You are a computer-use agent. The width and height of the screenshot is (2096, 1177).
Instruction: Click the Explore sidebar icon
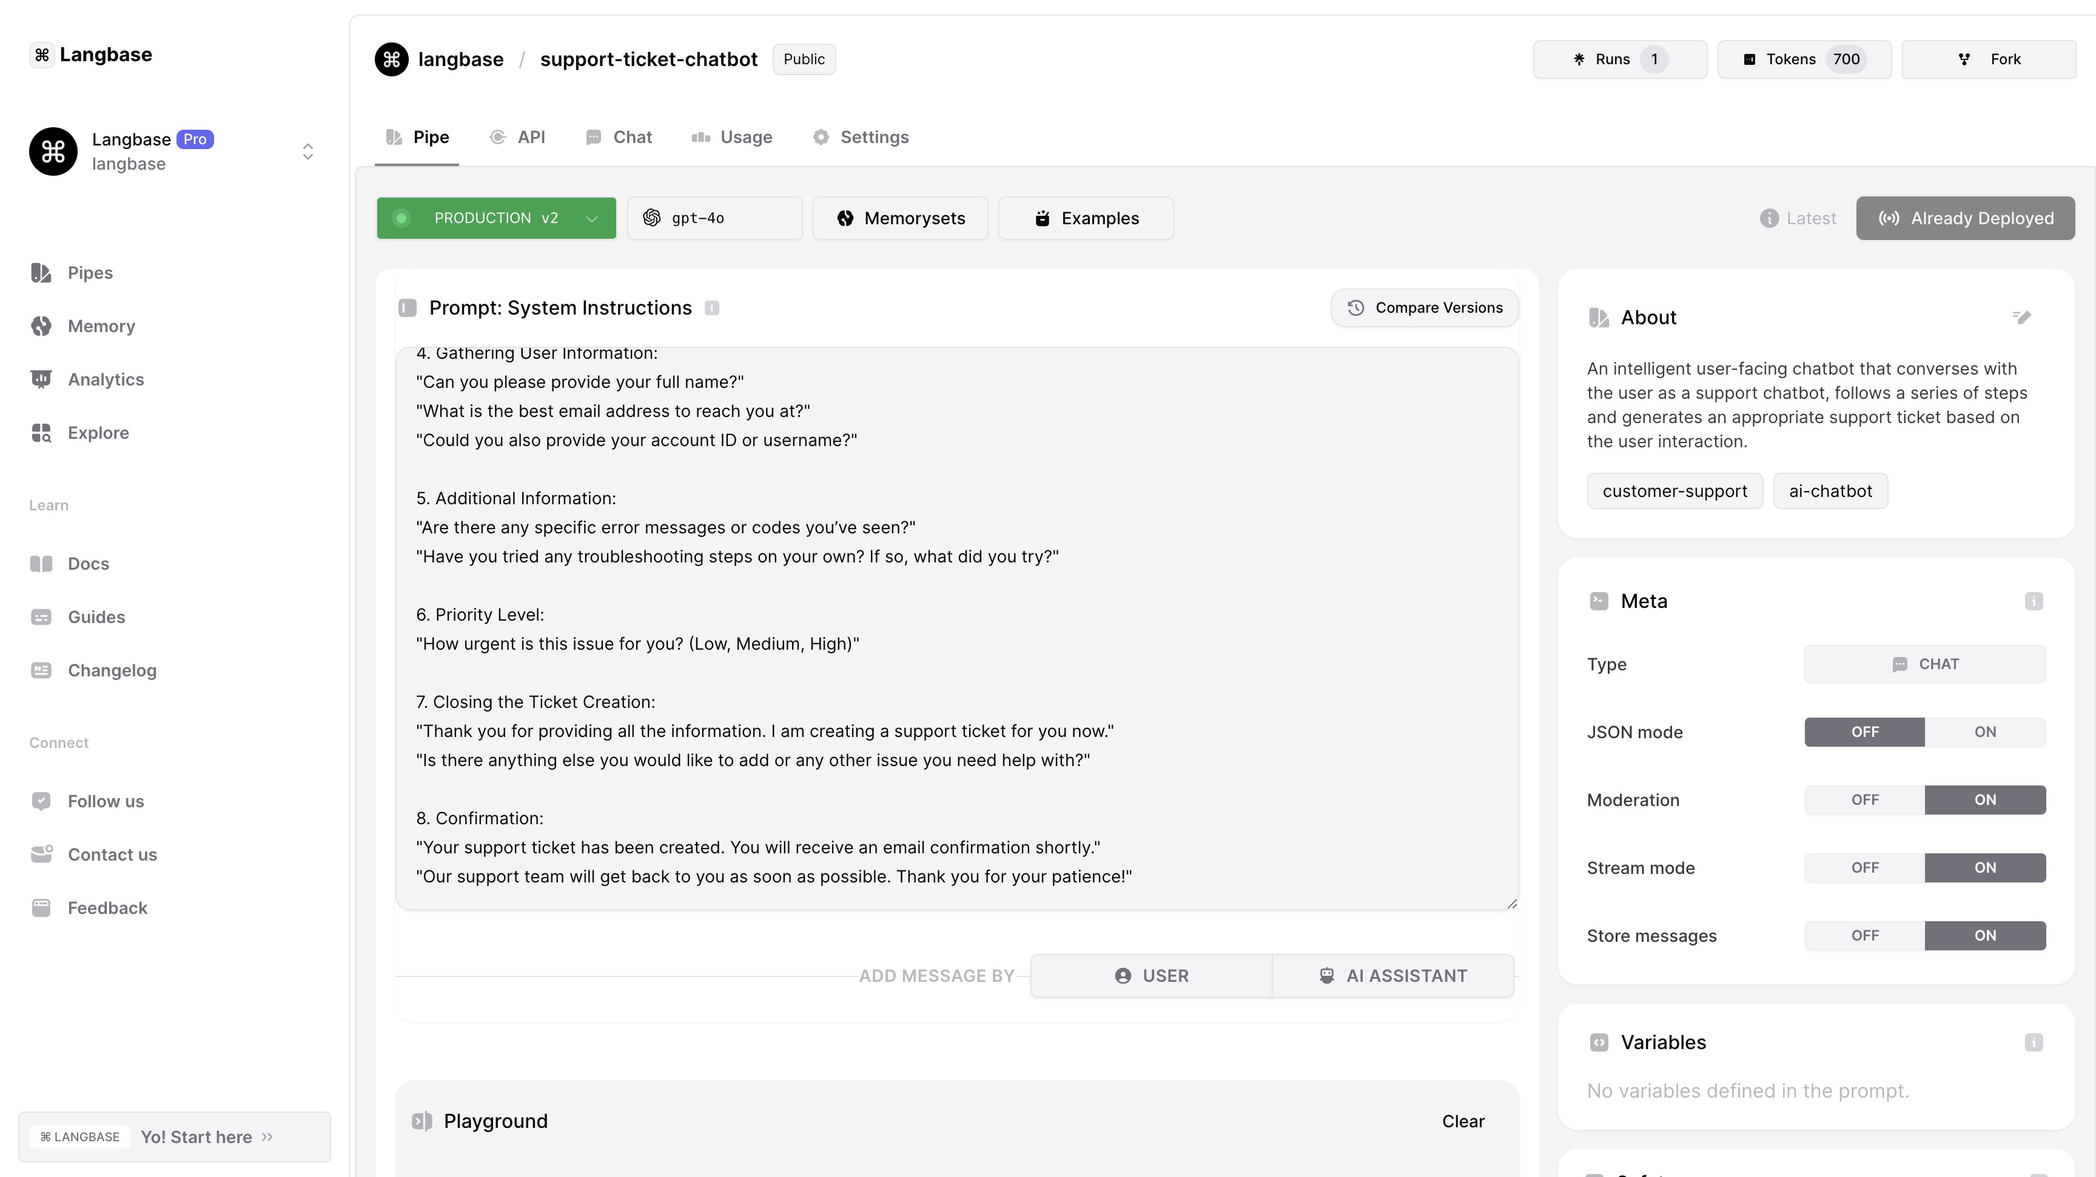(x=41, y=432)
